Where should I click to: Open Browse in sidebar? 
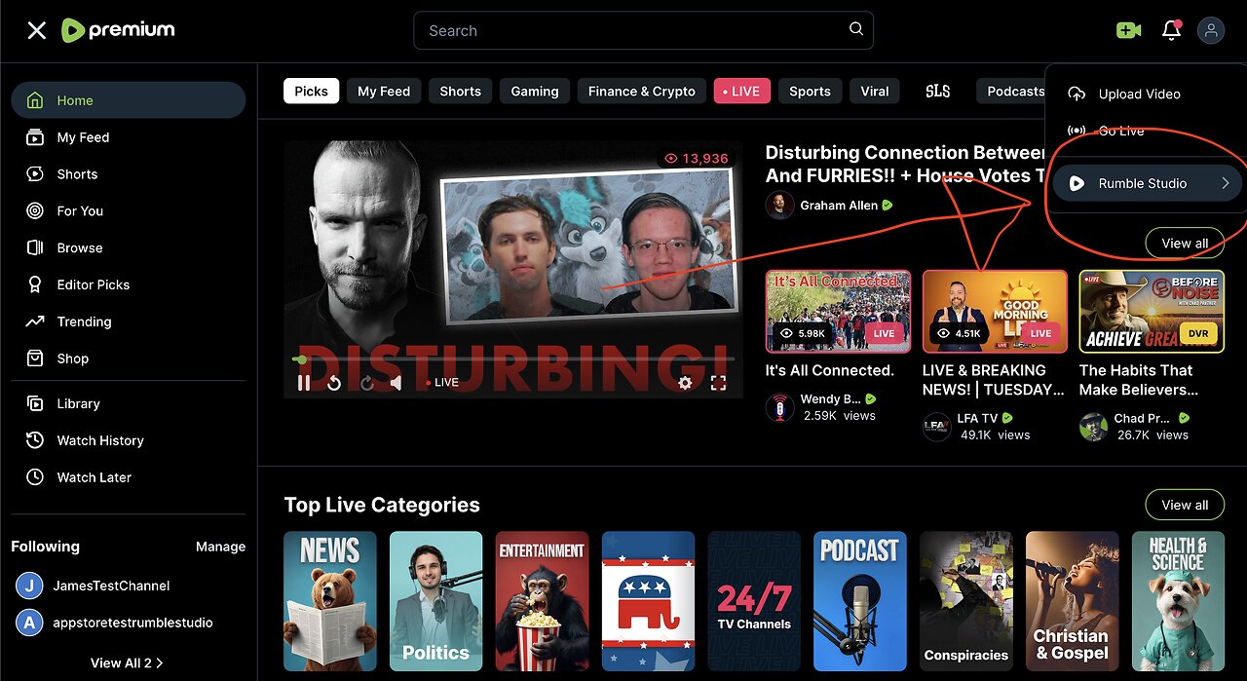(129, 247)
